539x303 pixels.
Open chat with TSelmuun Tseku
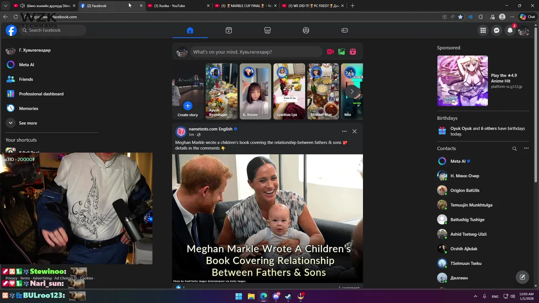tap(483, 263)
